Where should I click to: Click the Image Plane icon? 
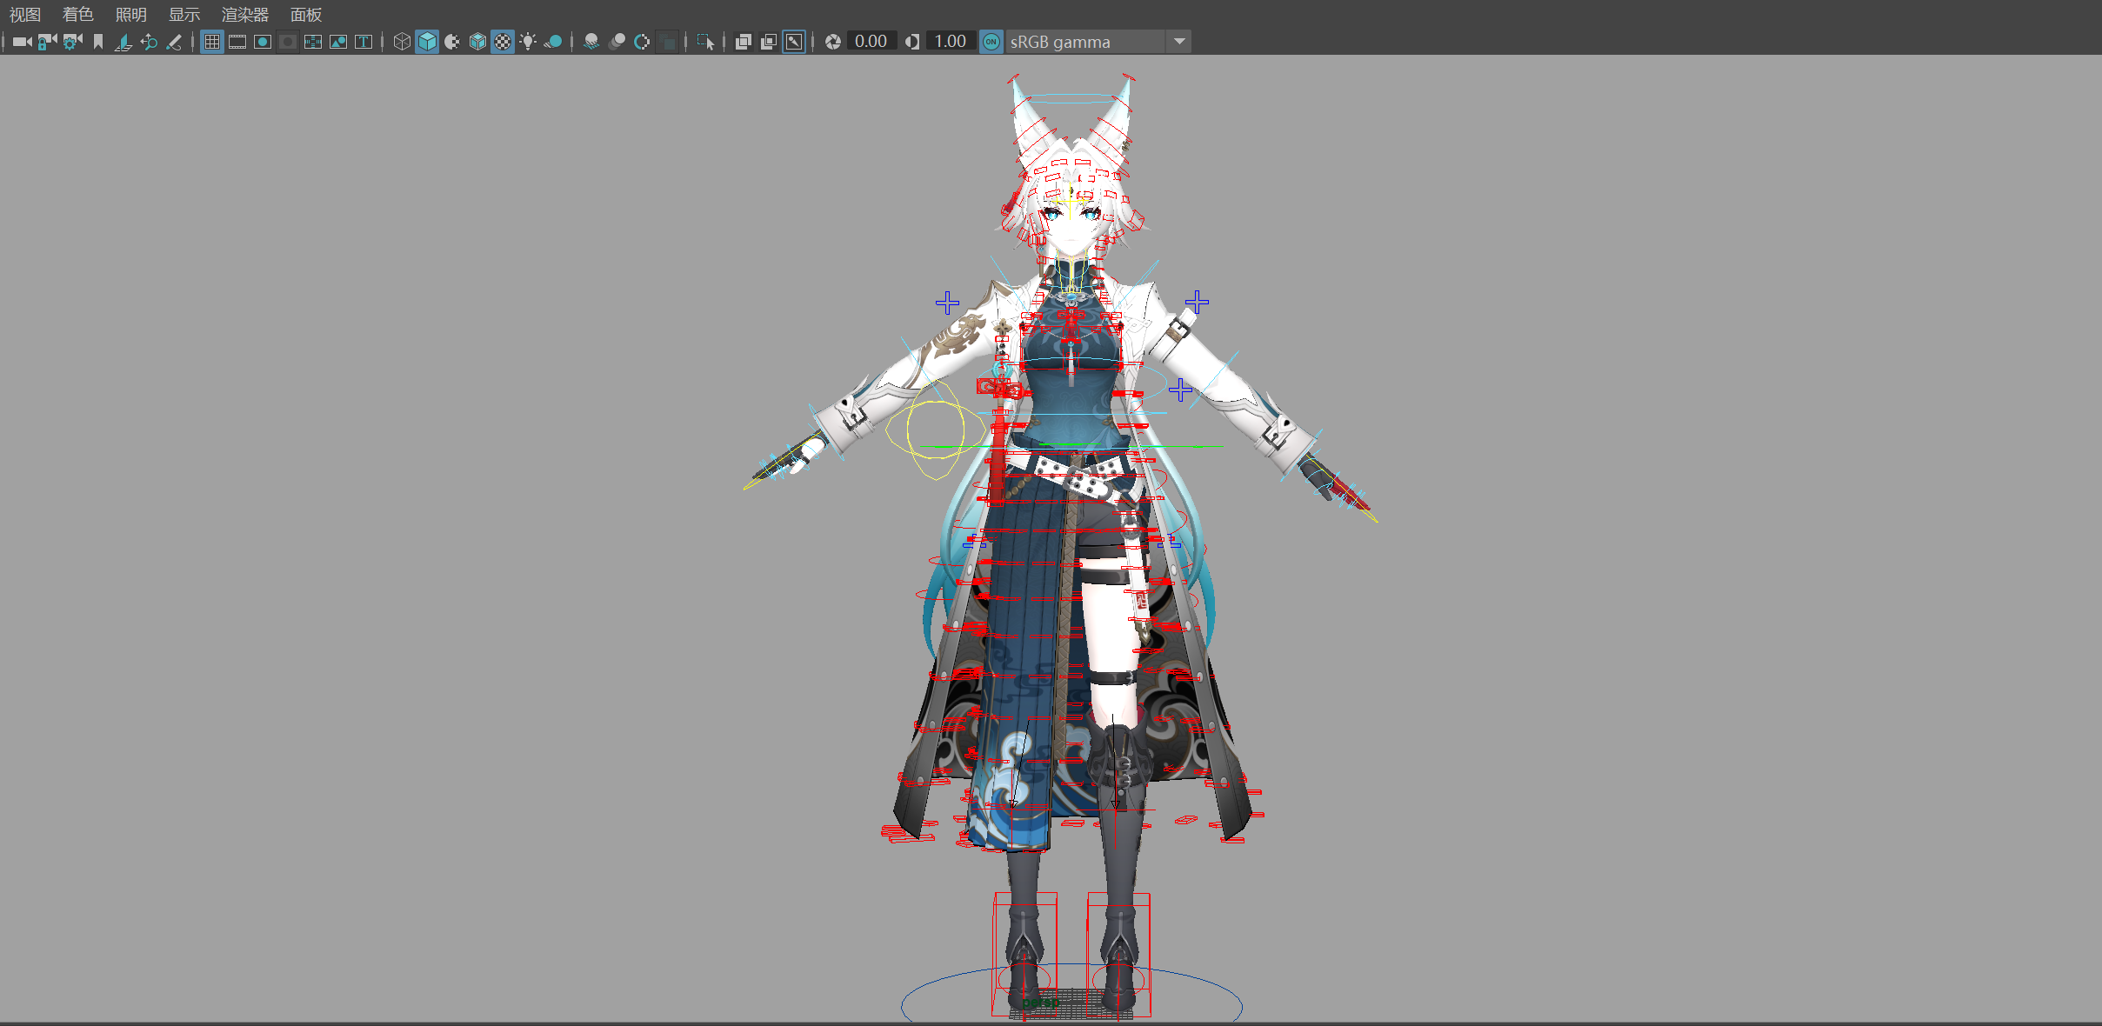(123, 42)
